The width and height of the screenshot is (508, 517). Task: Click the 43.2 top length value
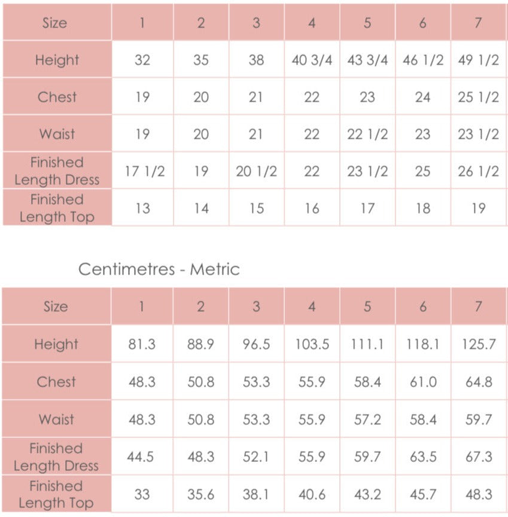coord(367,495)
